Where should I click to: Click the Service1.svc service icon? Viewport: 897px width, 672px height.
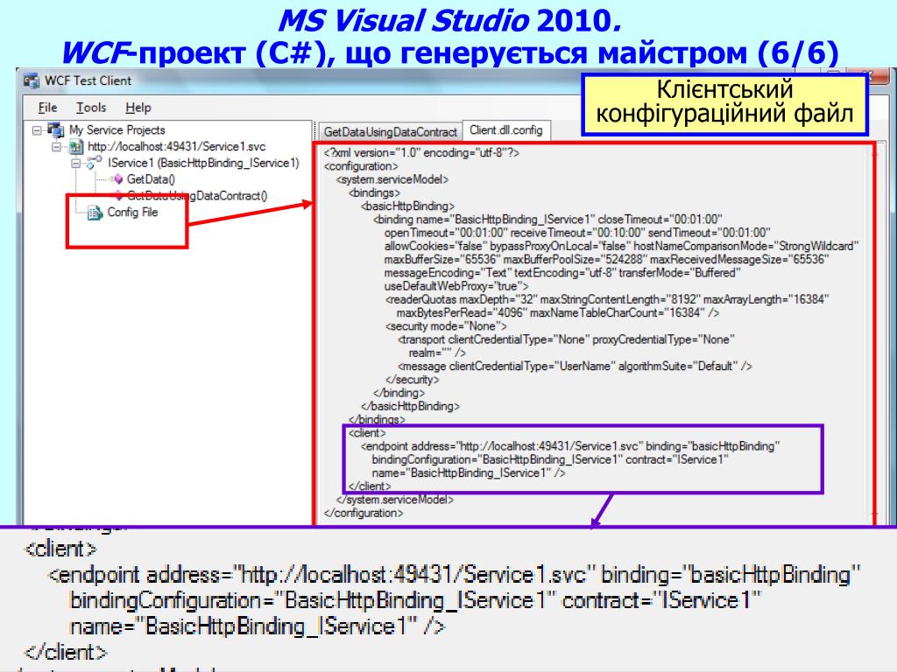[76, 147]
